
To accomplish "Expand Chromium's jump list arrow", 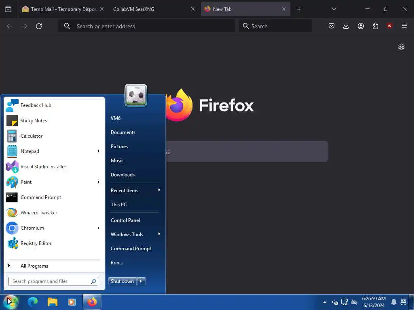I will tap(99, 228).
